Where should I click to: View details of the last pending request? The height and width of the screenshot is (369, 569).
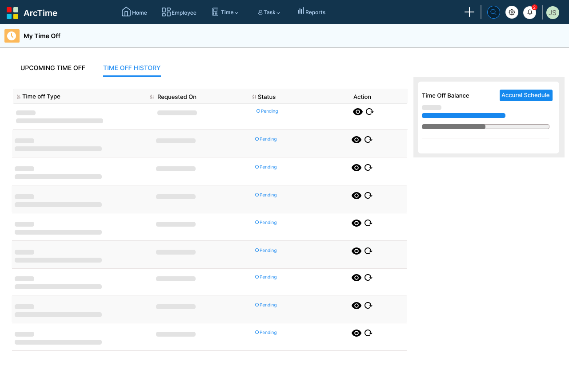coord(356,333)
